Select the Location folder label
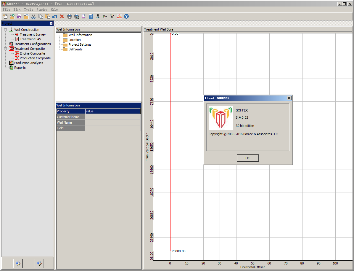This screenshot has height=271, width=354. pos(75,40)
